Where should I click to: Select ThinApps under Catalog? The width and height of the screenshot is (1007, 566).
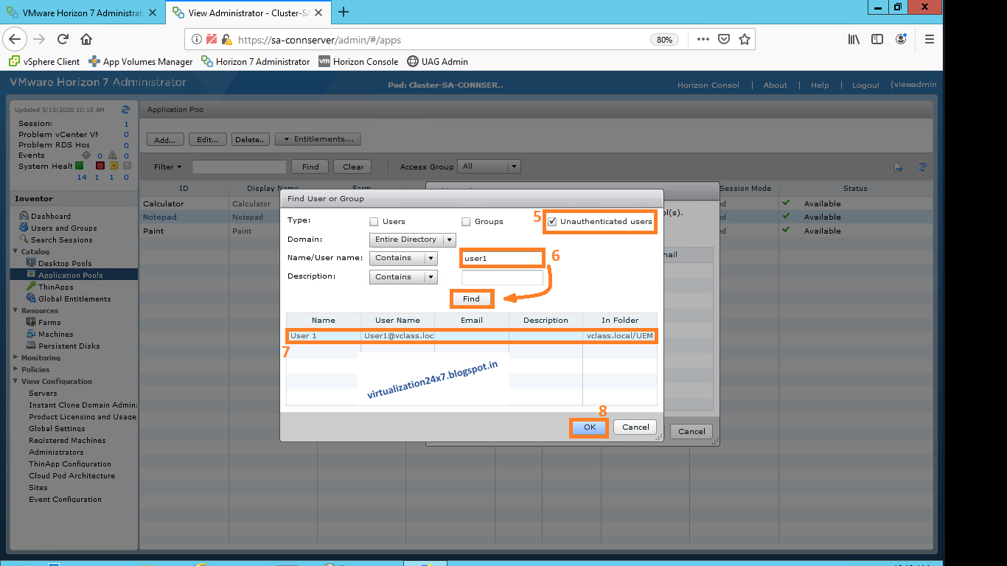click(x=56, y=287)
